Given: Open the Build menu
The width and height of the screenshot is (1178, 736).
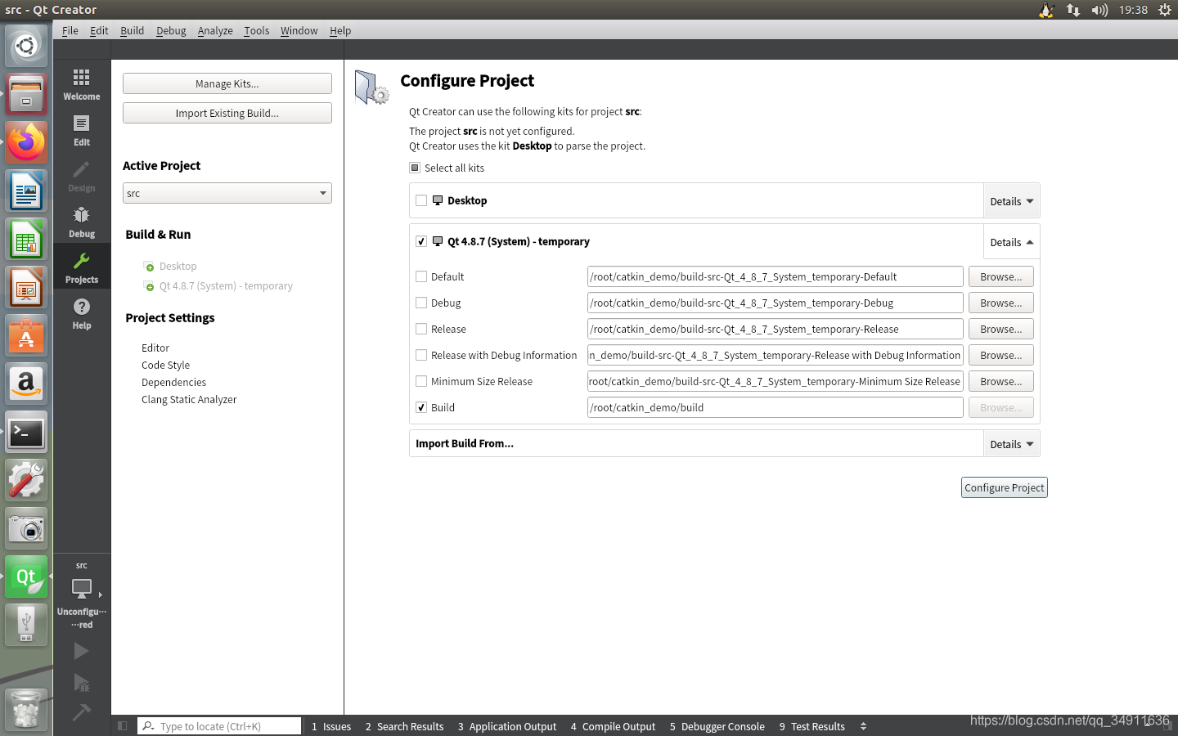Looking at the screenshot, I should coord(132,30).
